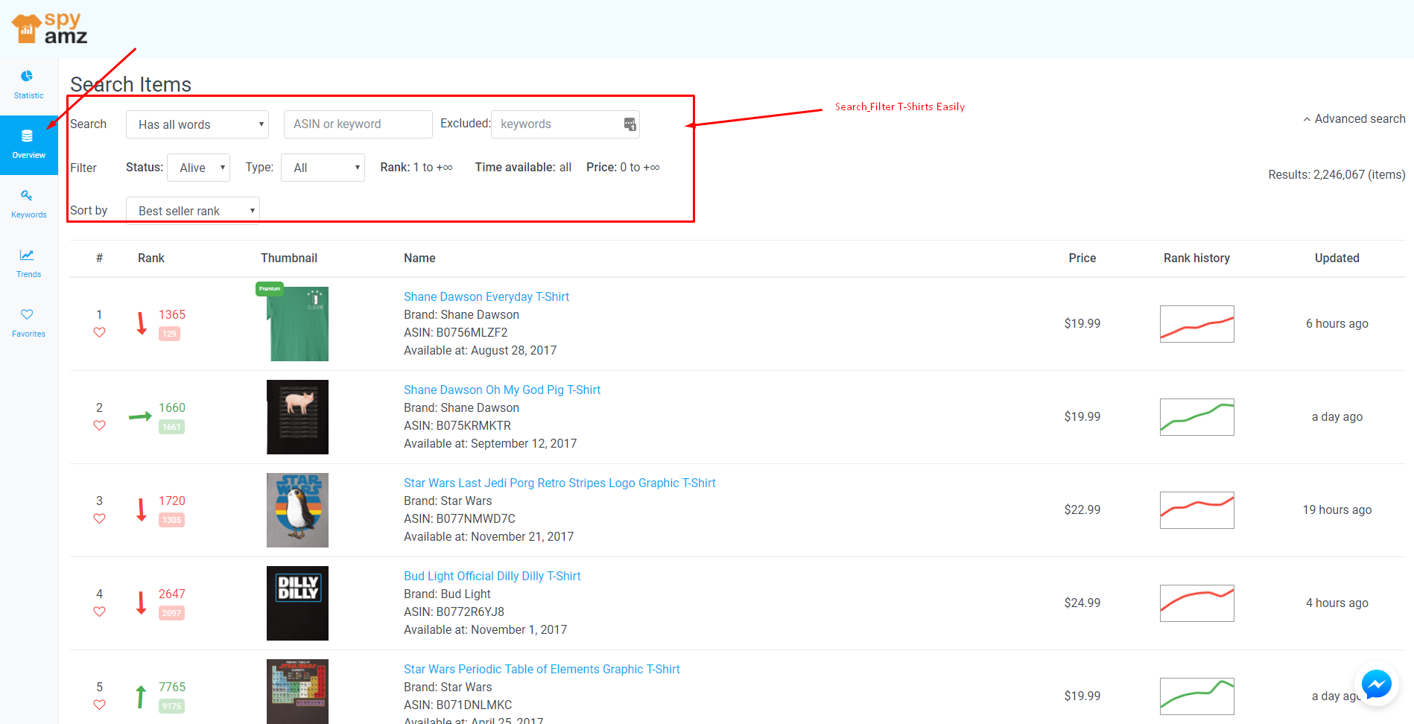Click the Rank column header

(x=151, y=258)
